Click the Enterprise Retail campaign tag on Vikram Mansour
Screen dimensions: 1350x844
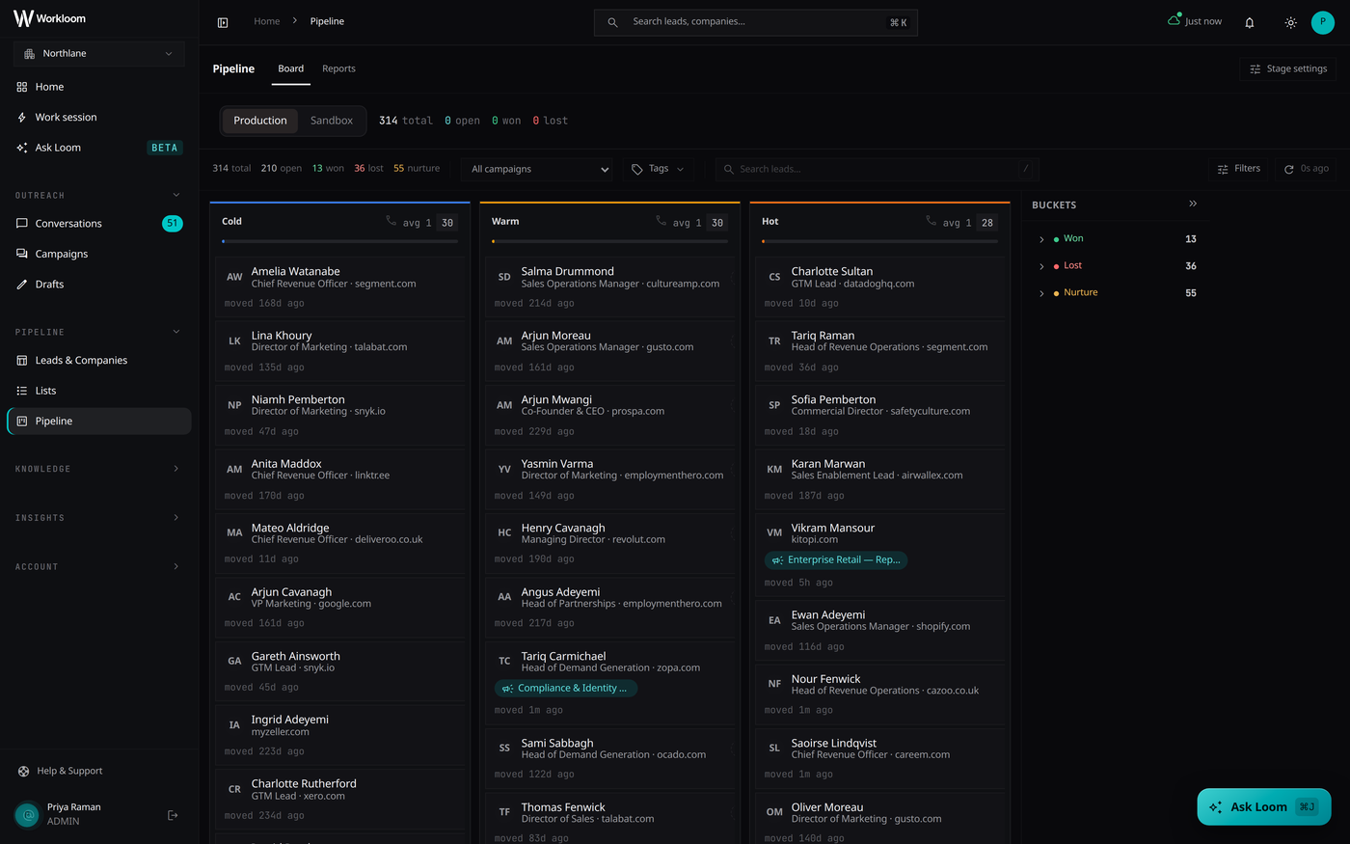tap(836, 559)
